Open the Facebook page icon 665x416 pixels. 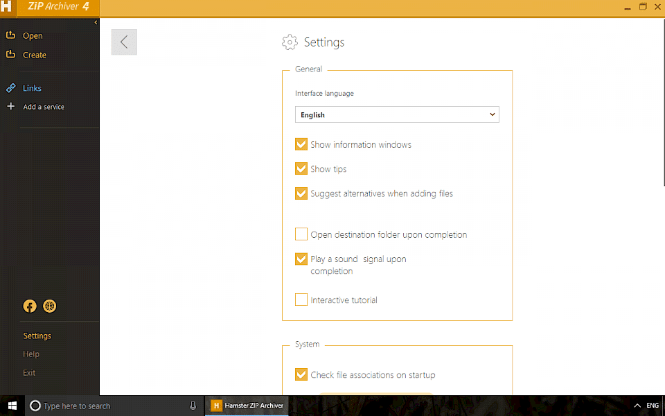(x=30, y=306)
